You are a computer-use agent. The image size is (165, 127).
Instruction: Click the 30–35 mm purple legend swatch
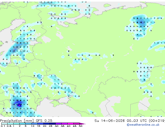coord(58,124)
